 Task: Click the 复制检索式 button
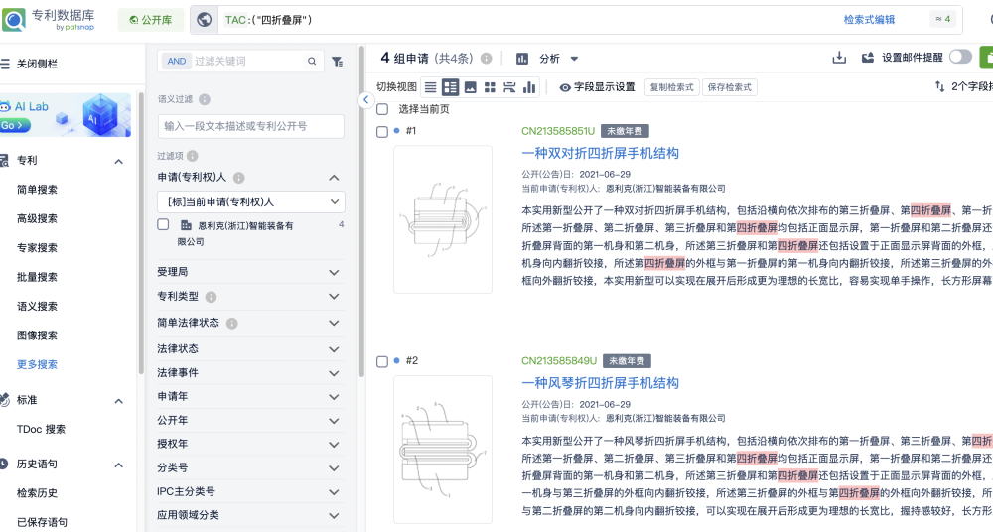click(671, 87)
